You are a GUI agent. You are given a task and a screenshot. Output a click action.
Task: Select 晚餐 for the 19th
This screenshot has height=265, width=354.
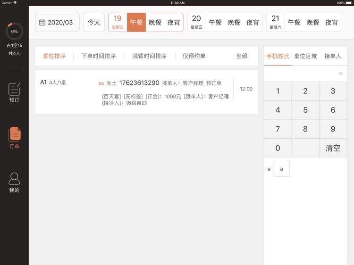(155, 22)
